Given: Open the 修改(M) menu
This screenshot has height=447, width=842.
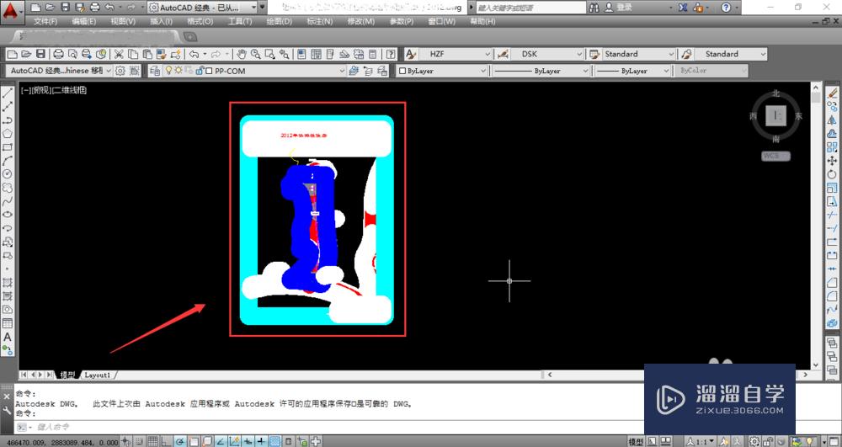Looking at the screenshot, I should point(361,21).
